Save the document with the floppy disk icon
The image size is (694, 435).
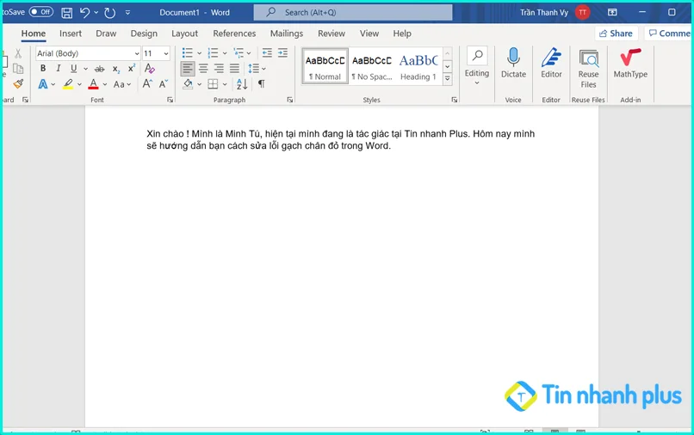click(x=67, y=12)
